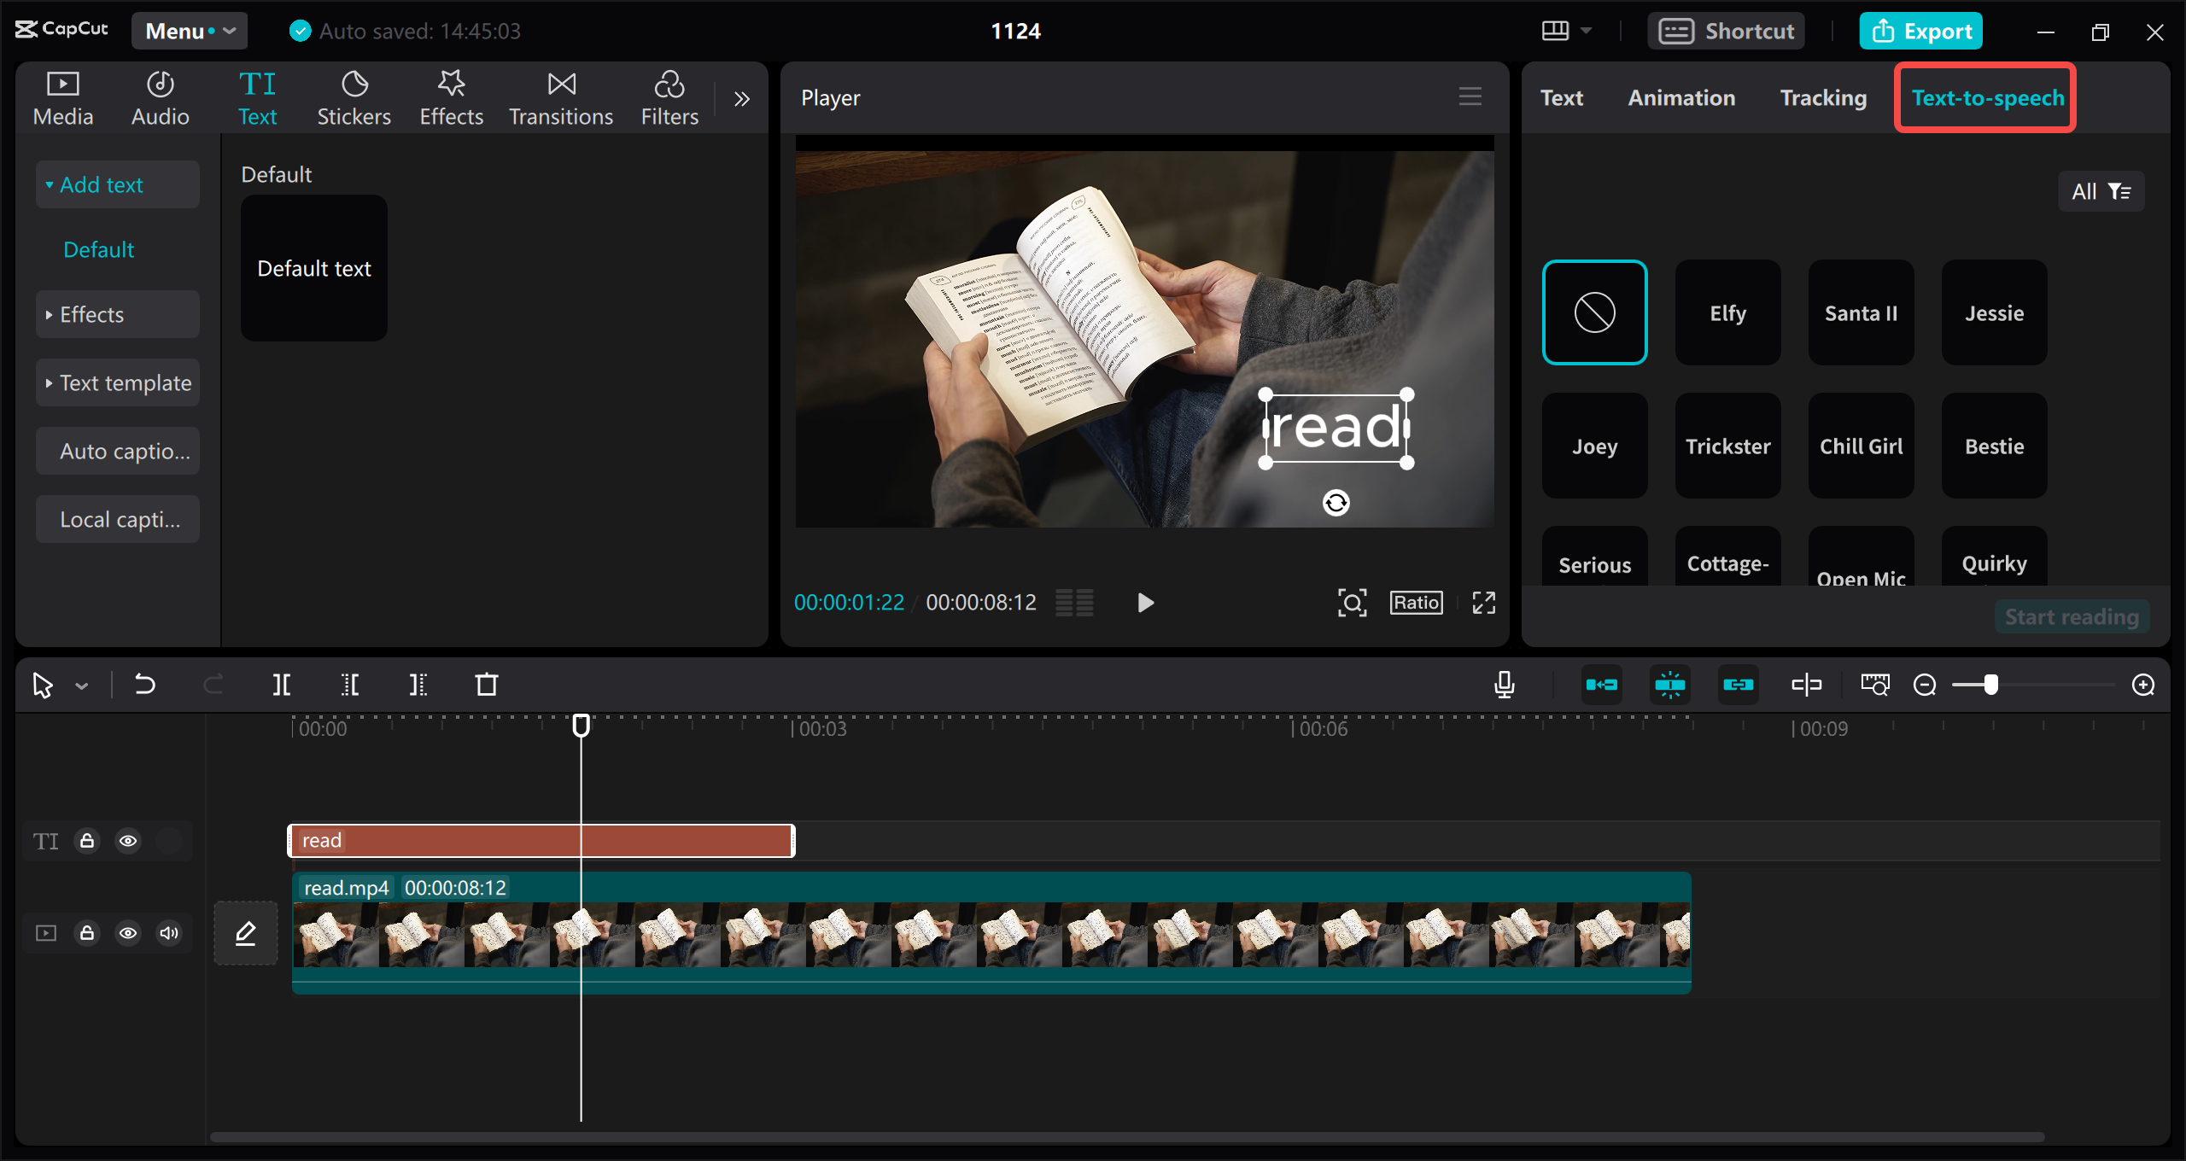Open the All voices filter dropdown
Screen dimensions: 2186x1161
click(x=2101, y=191)
